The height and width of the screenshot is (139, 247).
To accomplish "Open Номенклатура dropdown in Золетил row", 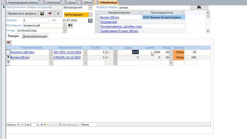I will point(51,53).
